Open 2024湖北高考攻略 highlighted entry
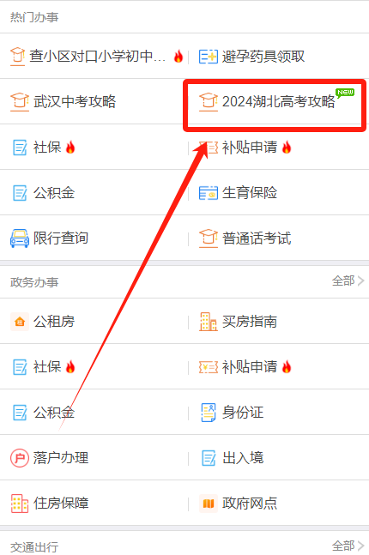The image size is (369, 555). point(275,101)
